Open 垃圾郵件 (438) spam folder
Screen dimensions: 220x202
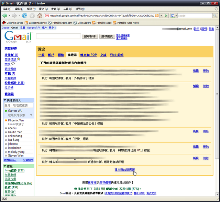14,83
